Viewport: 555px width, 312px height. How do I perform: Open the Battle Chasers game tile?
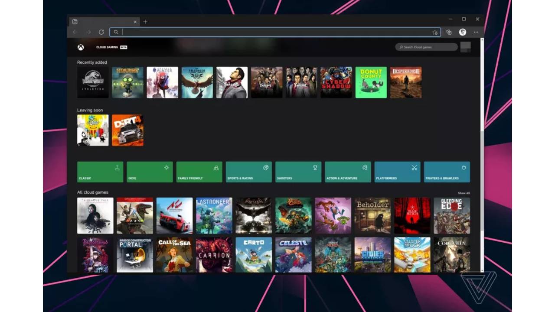click(293, 216)
